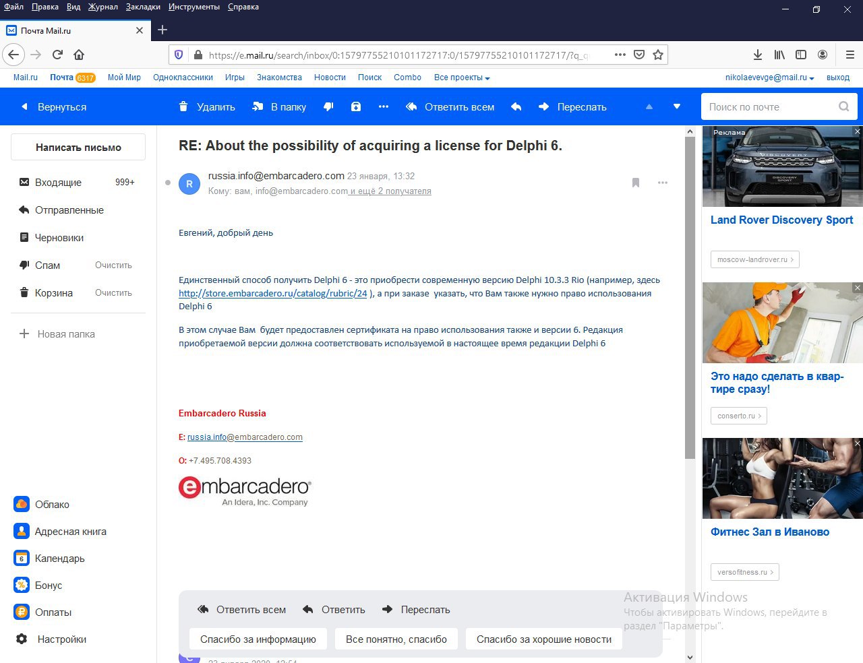Open the browser home page icon

pos(79,55)
